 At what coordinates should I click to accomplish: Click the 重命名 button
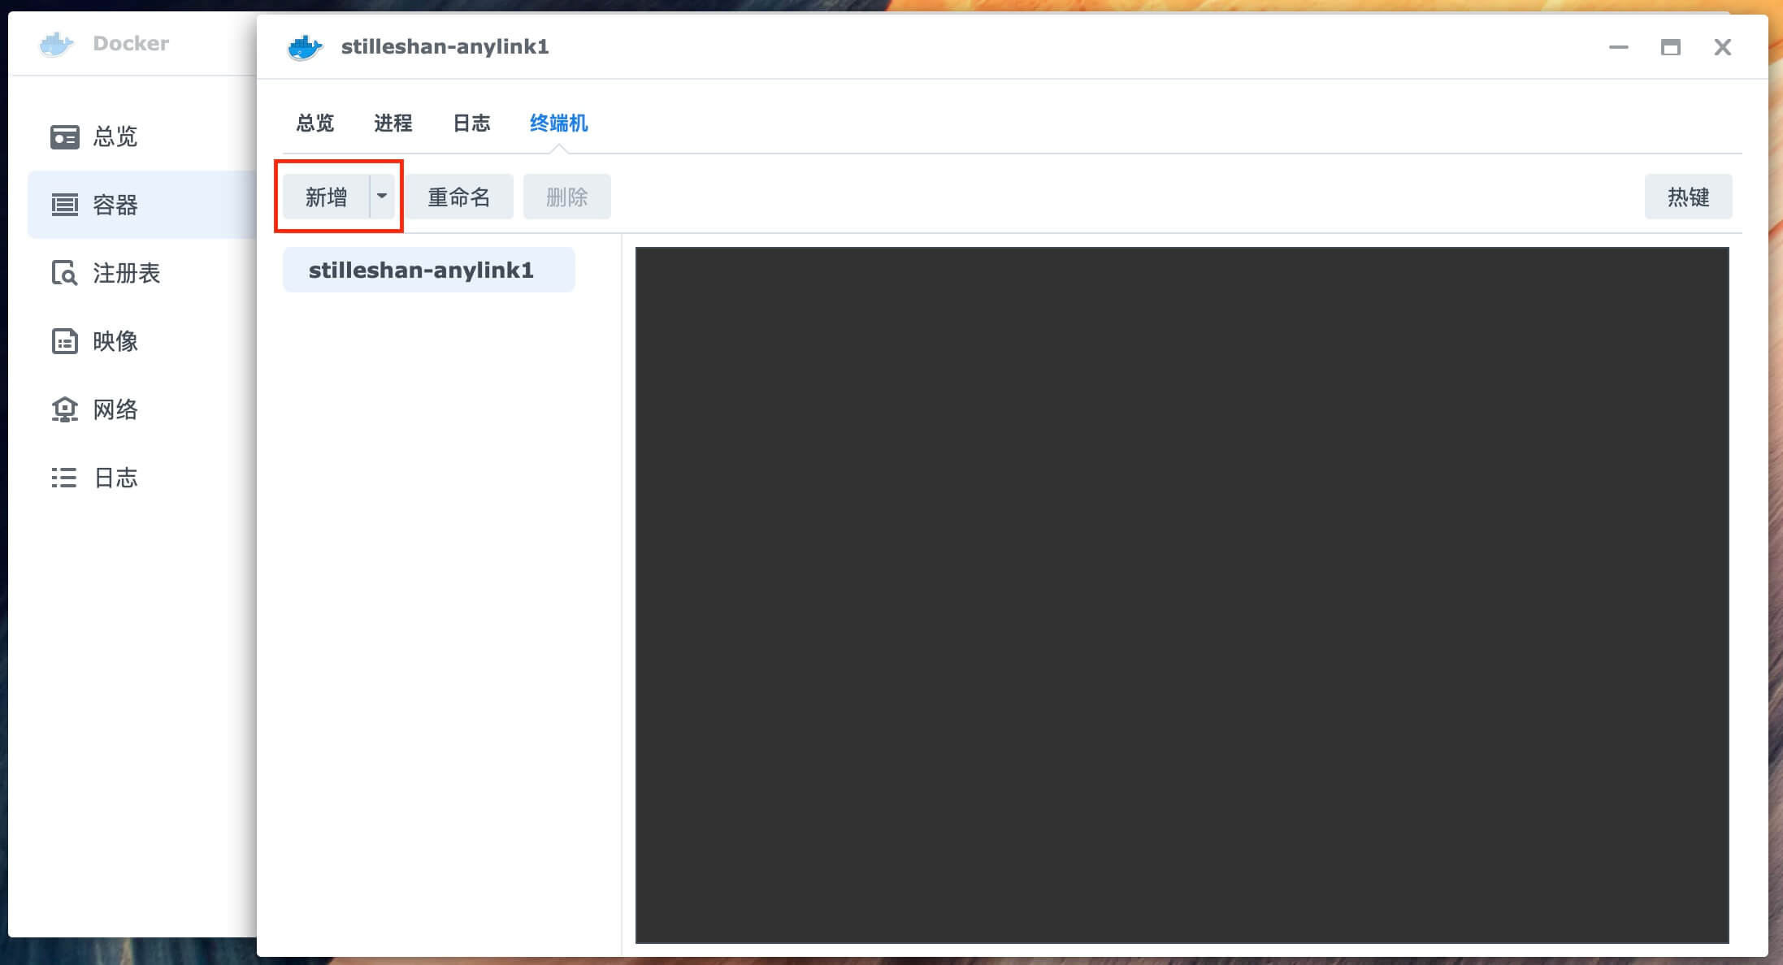click(x=459, y=197)
